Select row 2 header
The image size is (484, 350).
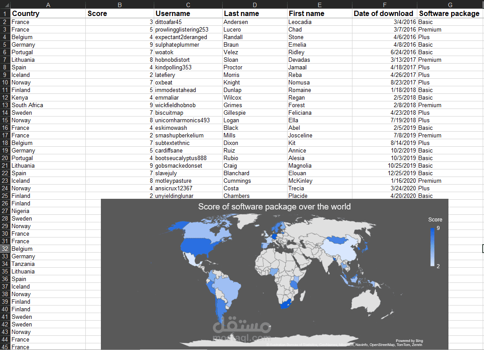tap(5, 22)
